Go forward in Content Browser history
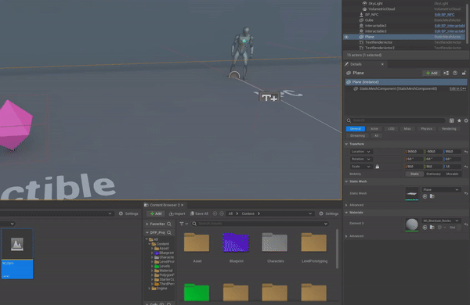 [x=222, y=213]
